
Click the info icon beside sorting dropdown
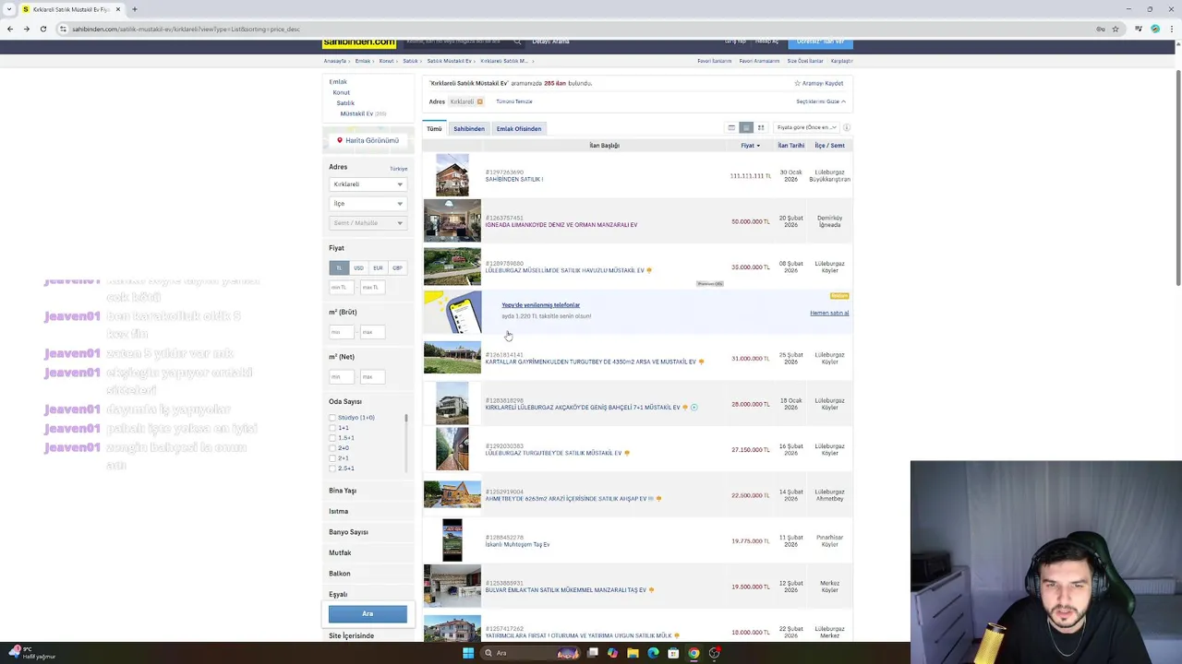click(846, 127)
